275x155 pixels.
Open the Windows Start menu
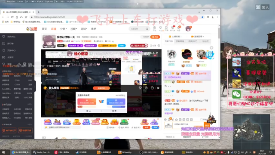pyautogui.click(x=3, y=152)
